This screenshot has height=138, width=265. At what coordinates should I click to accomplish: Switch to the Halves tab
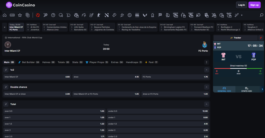point(49,62)
